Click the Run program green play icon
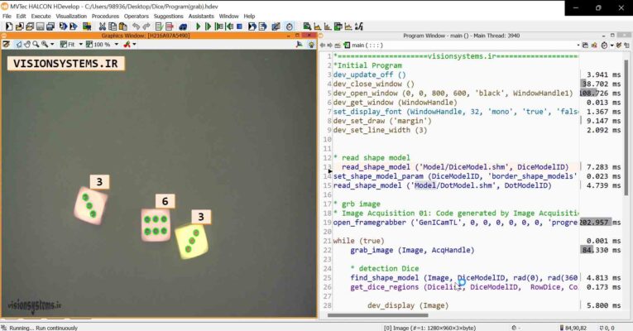 (x=199, y=26)
